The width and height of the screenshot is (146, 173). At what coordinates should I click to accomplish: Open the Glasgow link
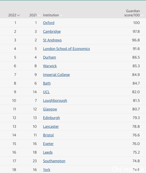(x=50, y=109)
